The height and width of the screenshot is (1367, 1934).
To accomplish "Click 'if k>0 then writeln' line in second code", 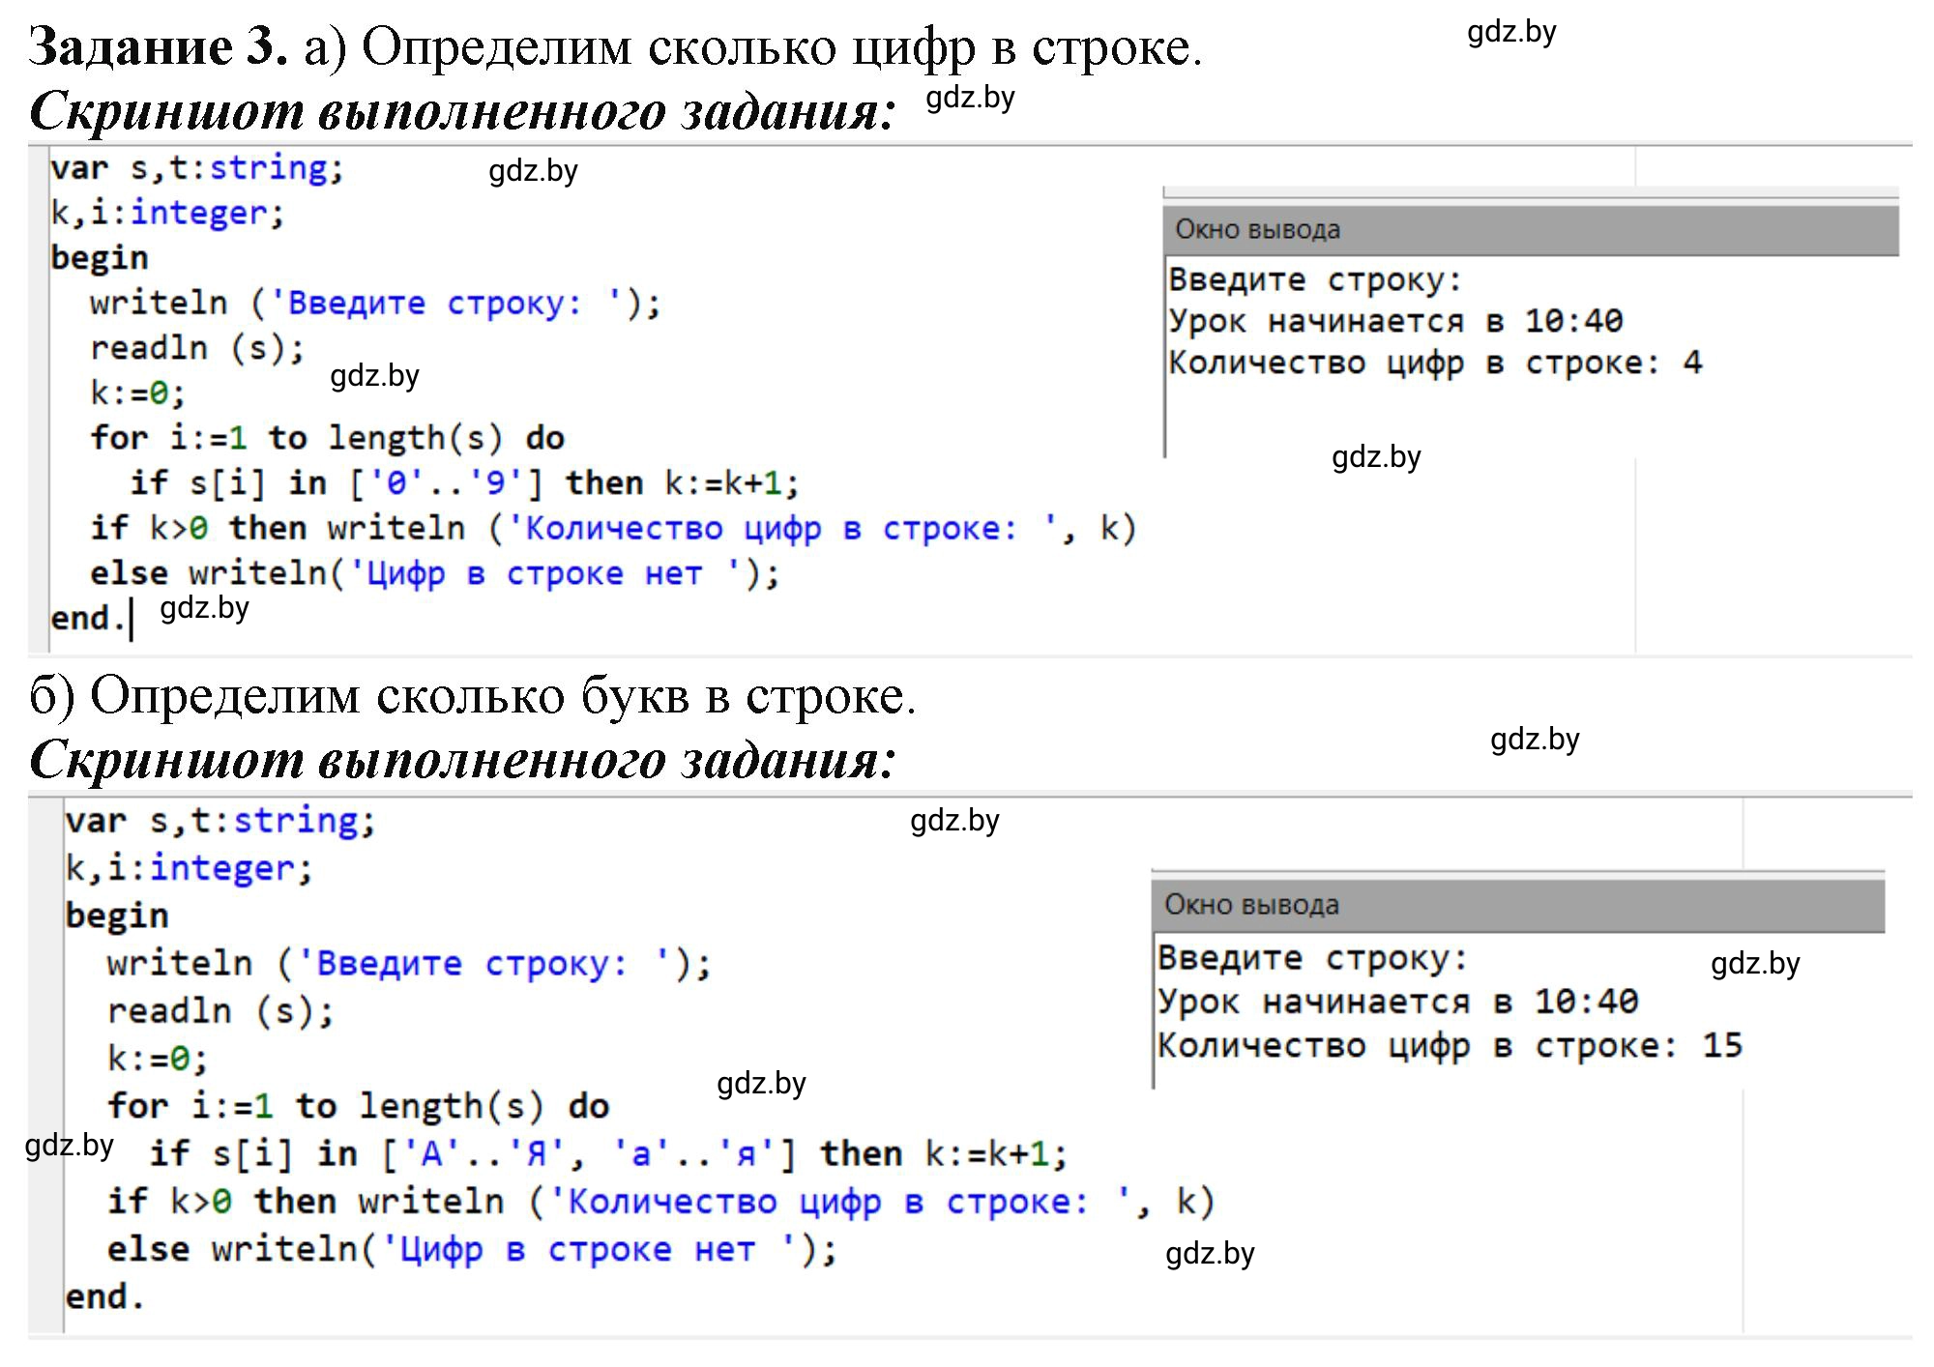I will click(x=661, y=1202).
